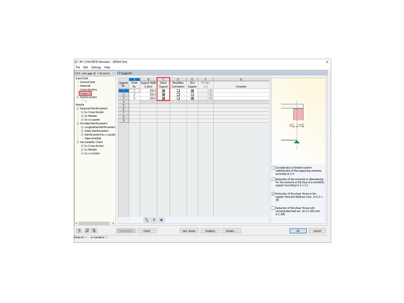This screenshot has width=404, height=303.
Task: Collapse the Serviceability Check node
Action: [x=78, y=142]
